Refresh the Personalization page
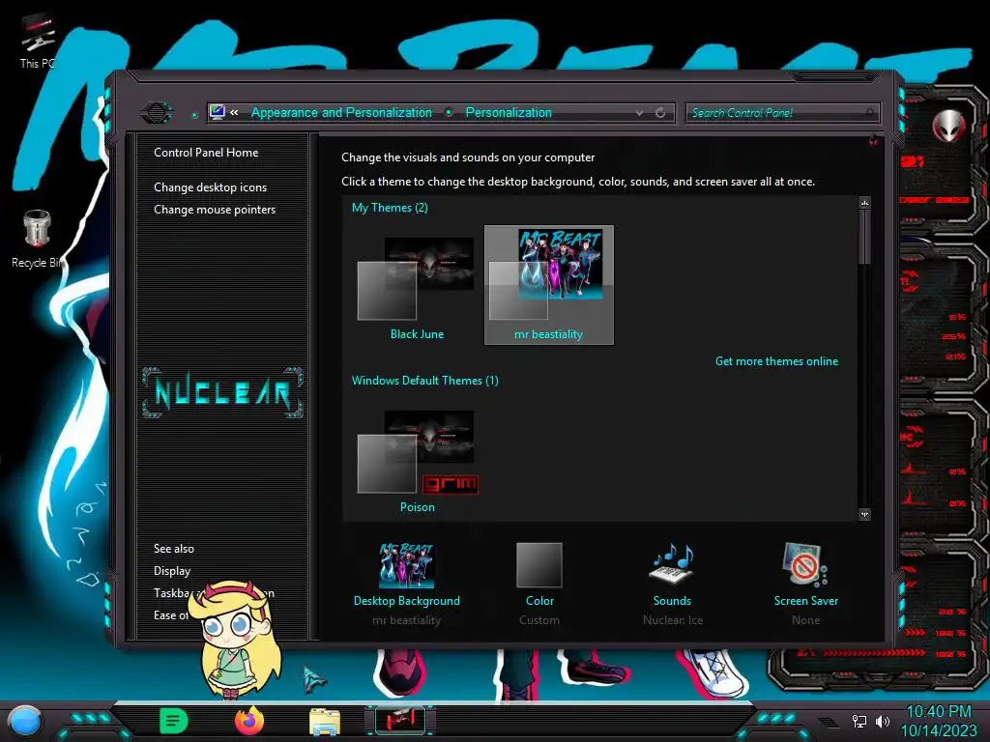 [x=660, y=112]
